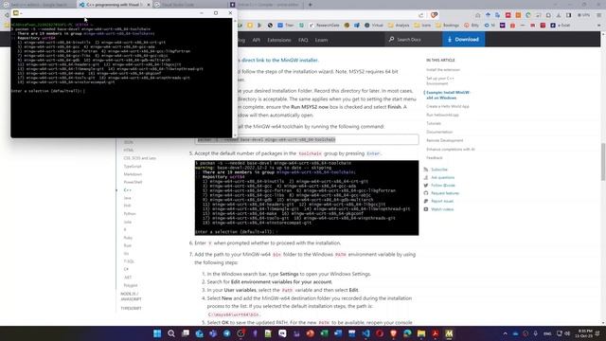Open the API nav item
This screenshot has width=606, height=341.
257,40
